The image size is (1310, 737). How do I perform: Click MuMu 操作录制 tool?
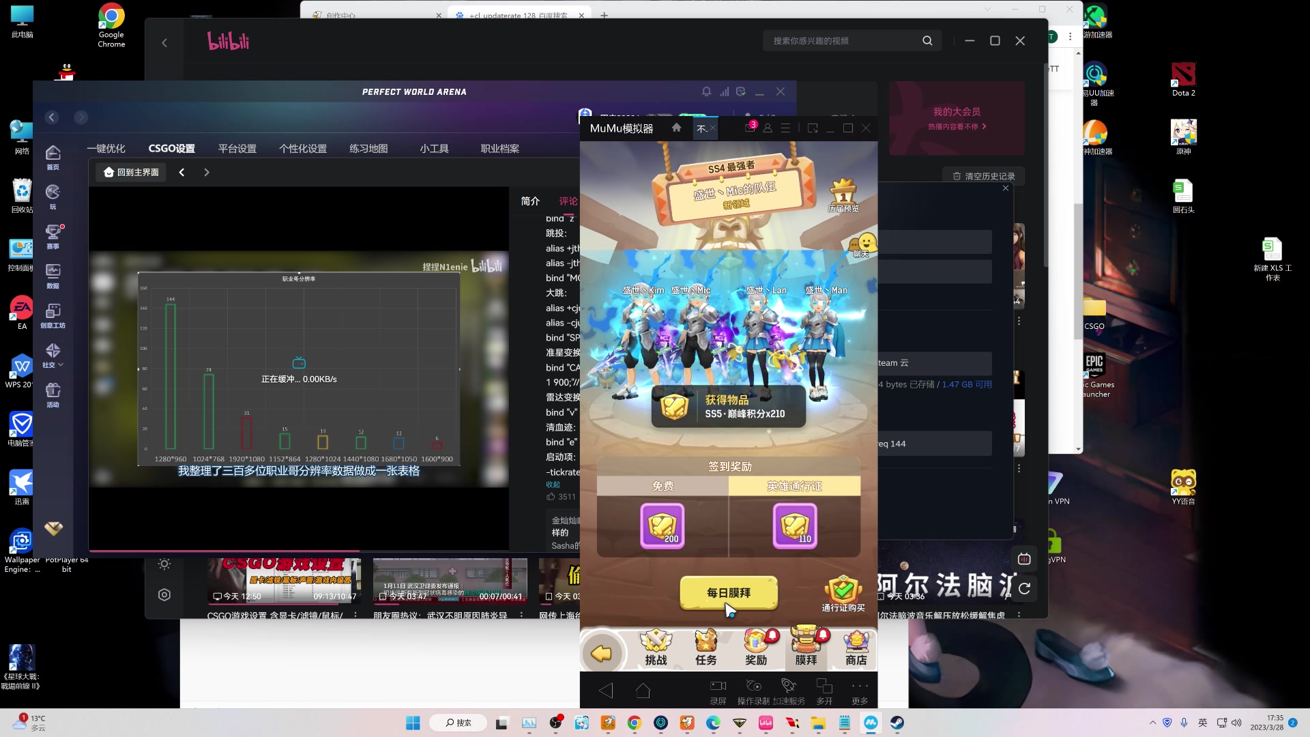(x=753, y=692)
